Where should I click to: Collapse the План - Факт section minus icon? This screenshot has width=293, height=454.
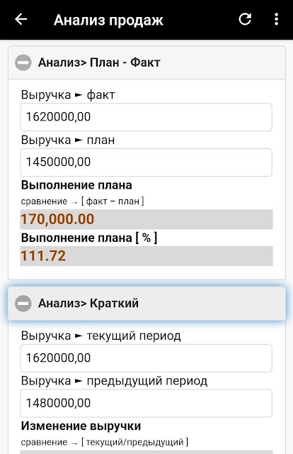click(23, 62)
